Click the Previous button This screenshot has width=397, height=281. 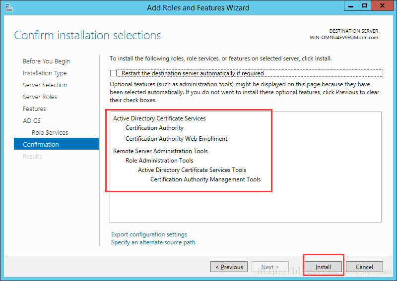(x=229, y=267)
